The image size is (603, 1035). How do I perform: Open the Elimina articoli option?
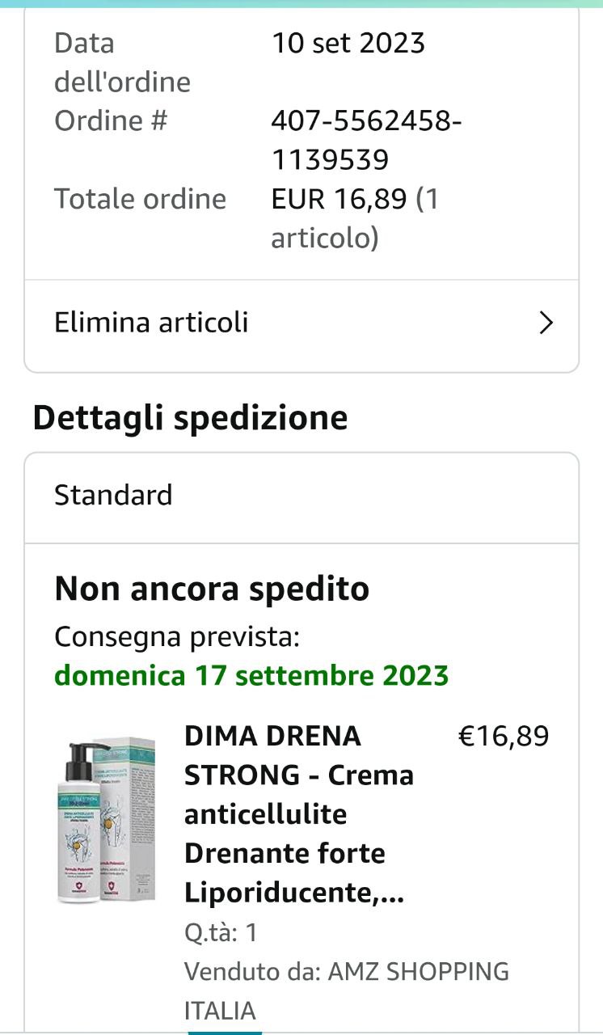301,323
